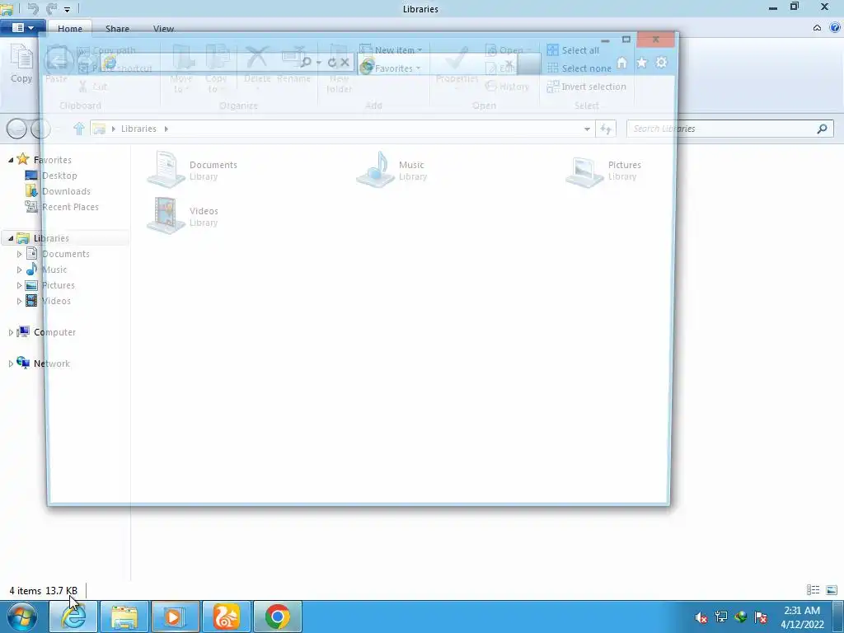Switch to the Share ribbon tab
Image resolution: width=844 pixels, height=633 pixels.
117,29
